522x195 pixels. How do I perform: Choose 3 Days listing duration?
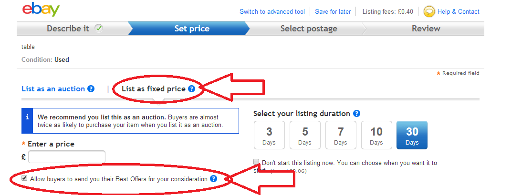(269, 135)
